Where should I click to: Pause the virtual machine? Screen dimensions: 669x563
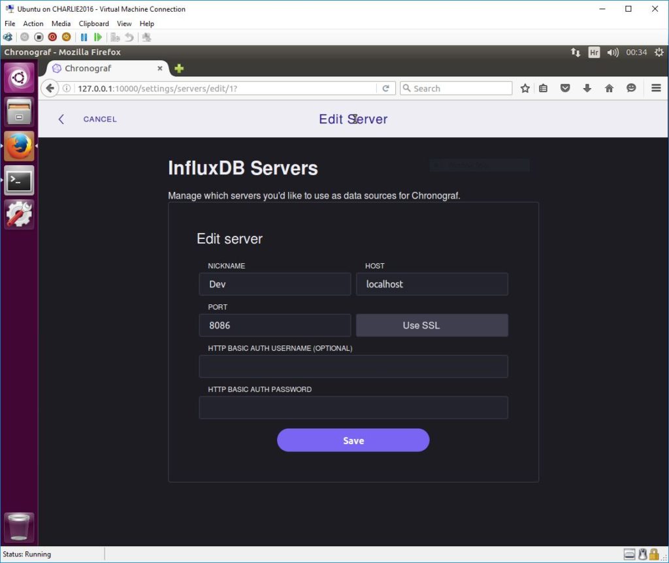coord(83,37)
